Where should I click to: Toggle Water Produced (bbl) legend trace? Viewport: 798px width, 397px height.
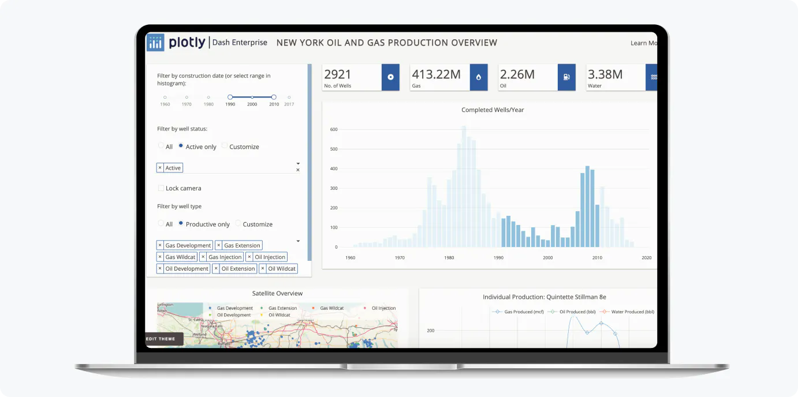click(628, 312)
